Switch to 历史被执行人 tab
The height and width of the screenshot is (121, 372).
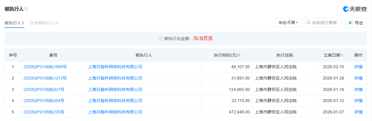point(44,23)
